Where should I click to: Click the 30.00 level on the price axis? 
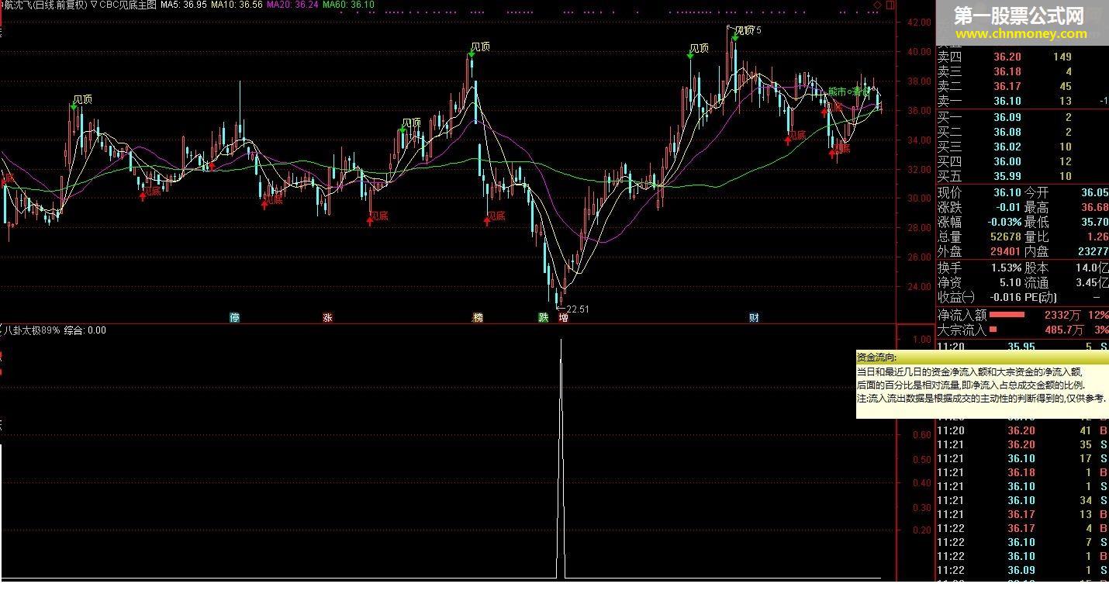(x=920, y=199)
